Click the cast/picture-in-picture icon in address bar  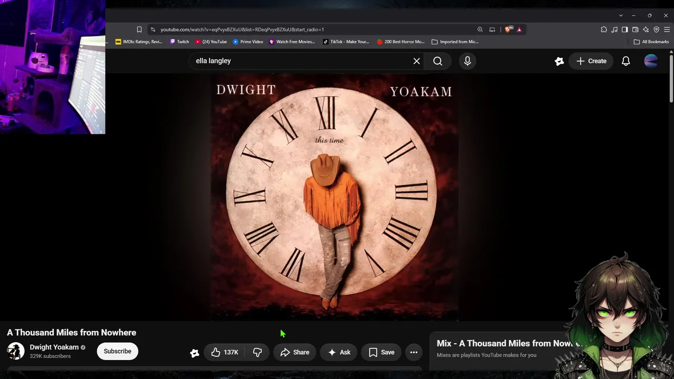point(492,29)
